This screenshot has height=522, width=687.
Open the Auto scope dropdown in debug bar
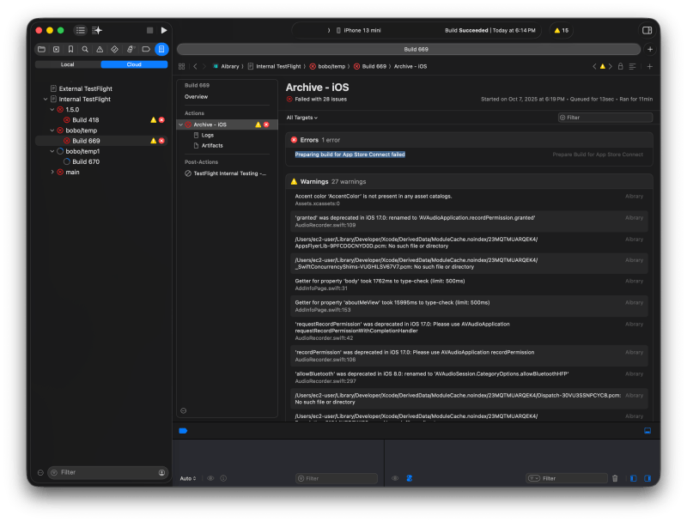pos(188,477)
